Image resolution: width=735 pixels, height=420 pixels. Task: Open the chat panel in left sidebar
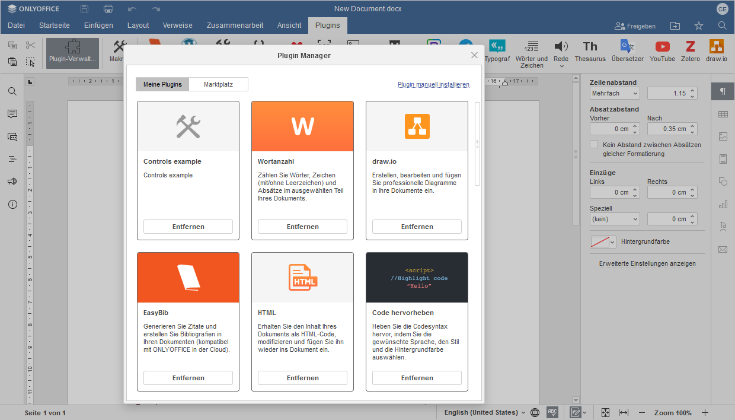pyautogui.click(x=12, y=136)
